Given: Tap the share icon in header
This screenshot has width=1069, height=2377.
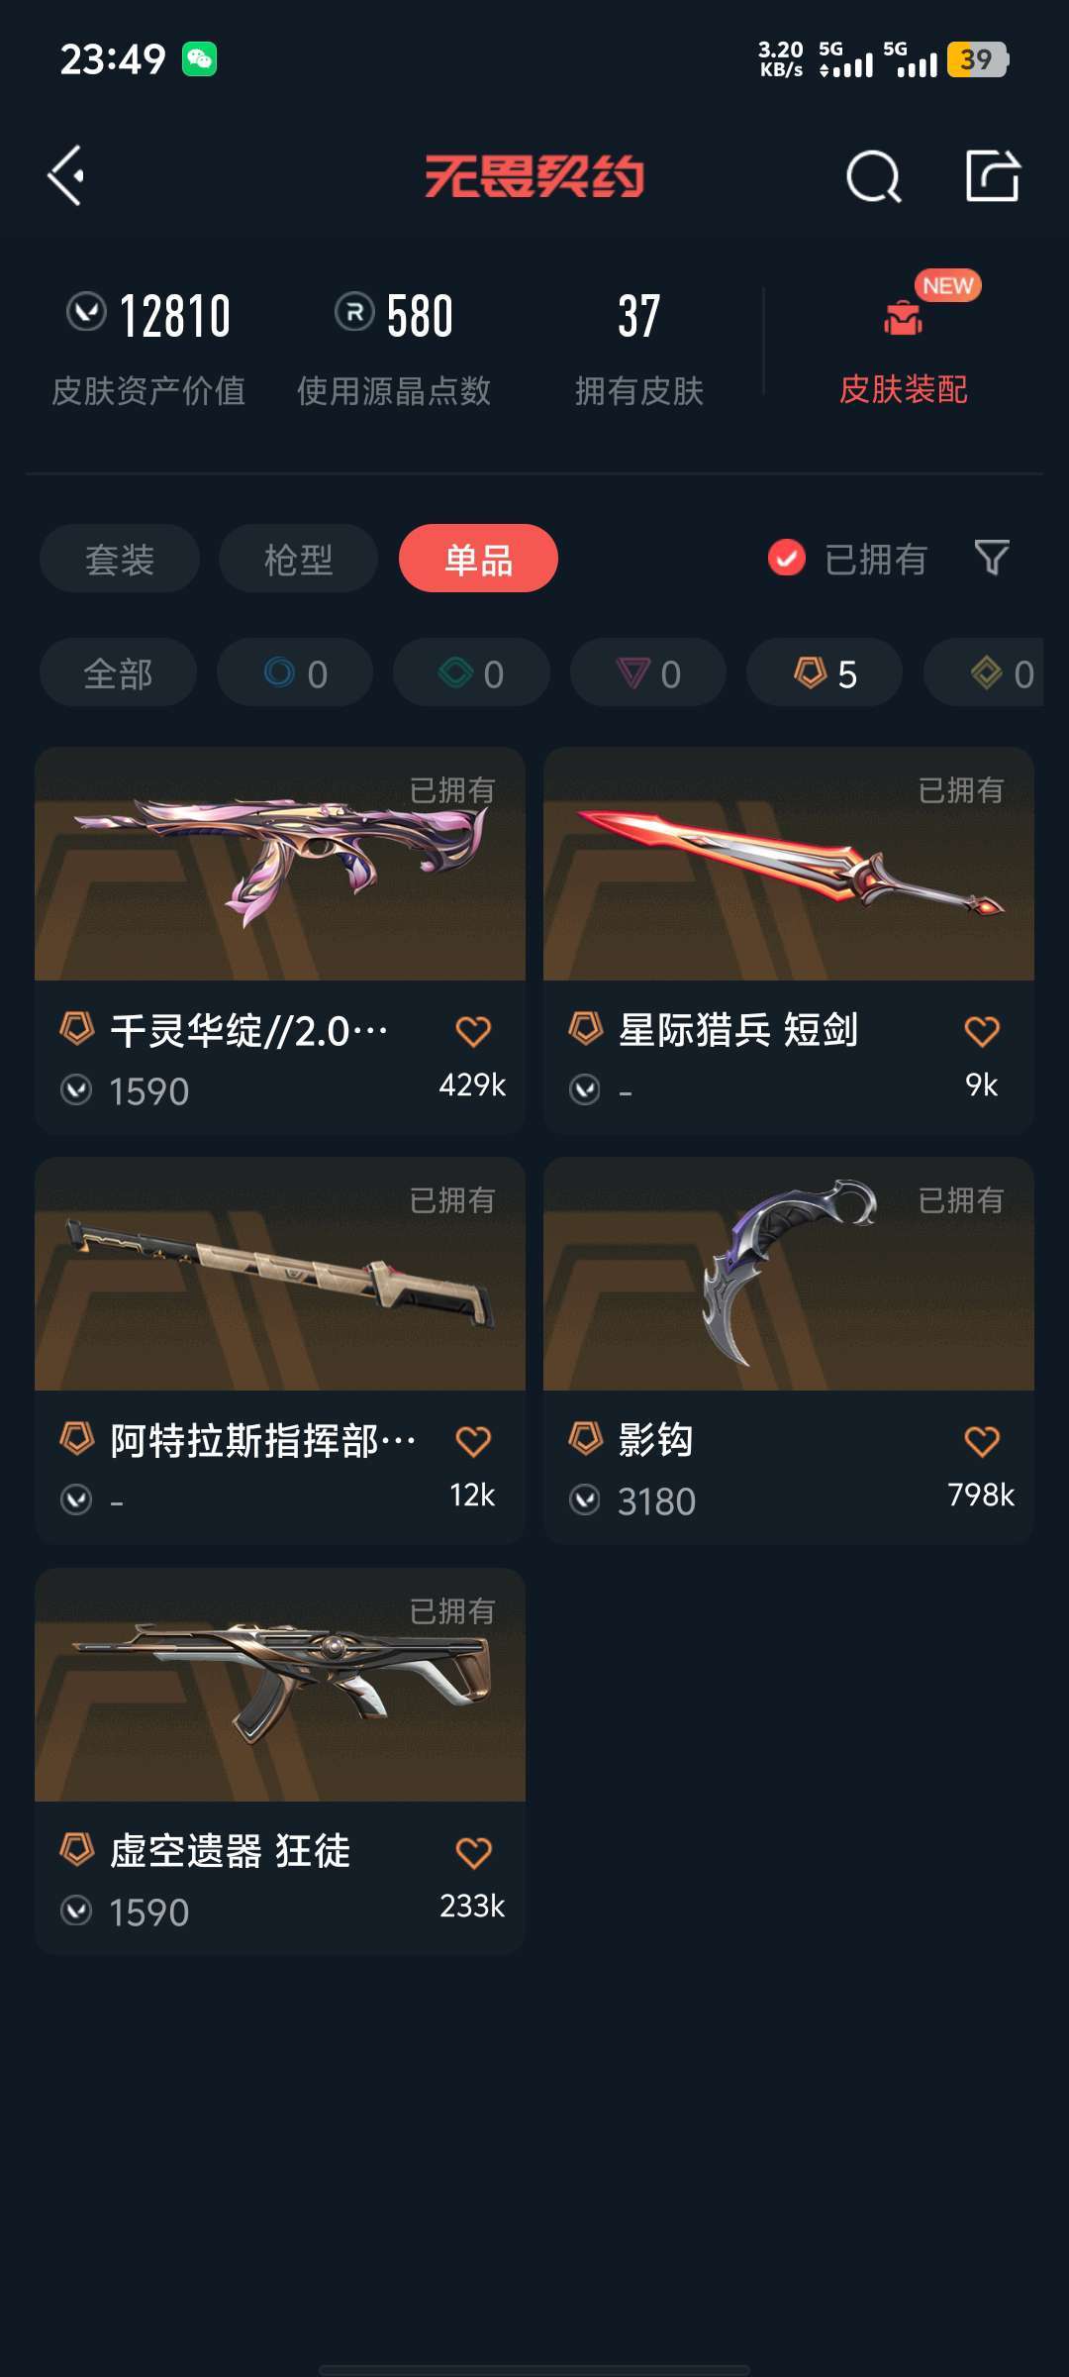Looking at the screenshot, I should (x=993, y=176).
